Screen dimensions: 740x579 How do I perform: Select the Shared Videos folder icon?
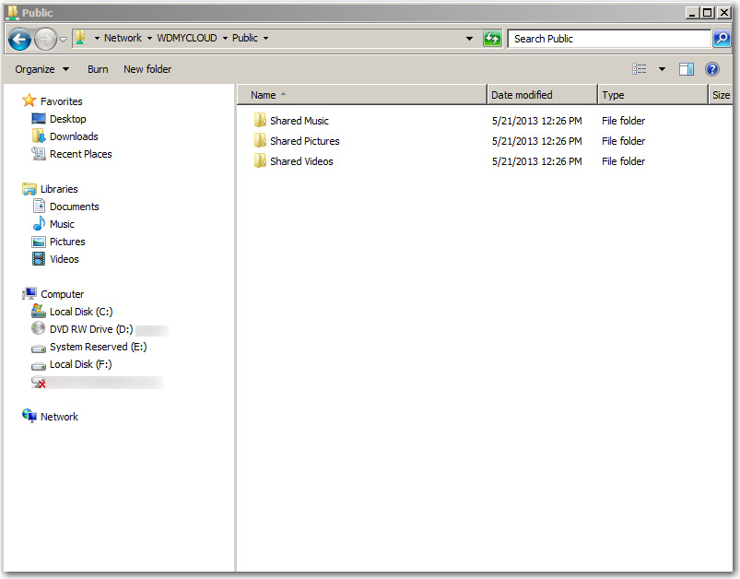260,161
